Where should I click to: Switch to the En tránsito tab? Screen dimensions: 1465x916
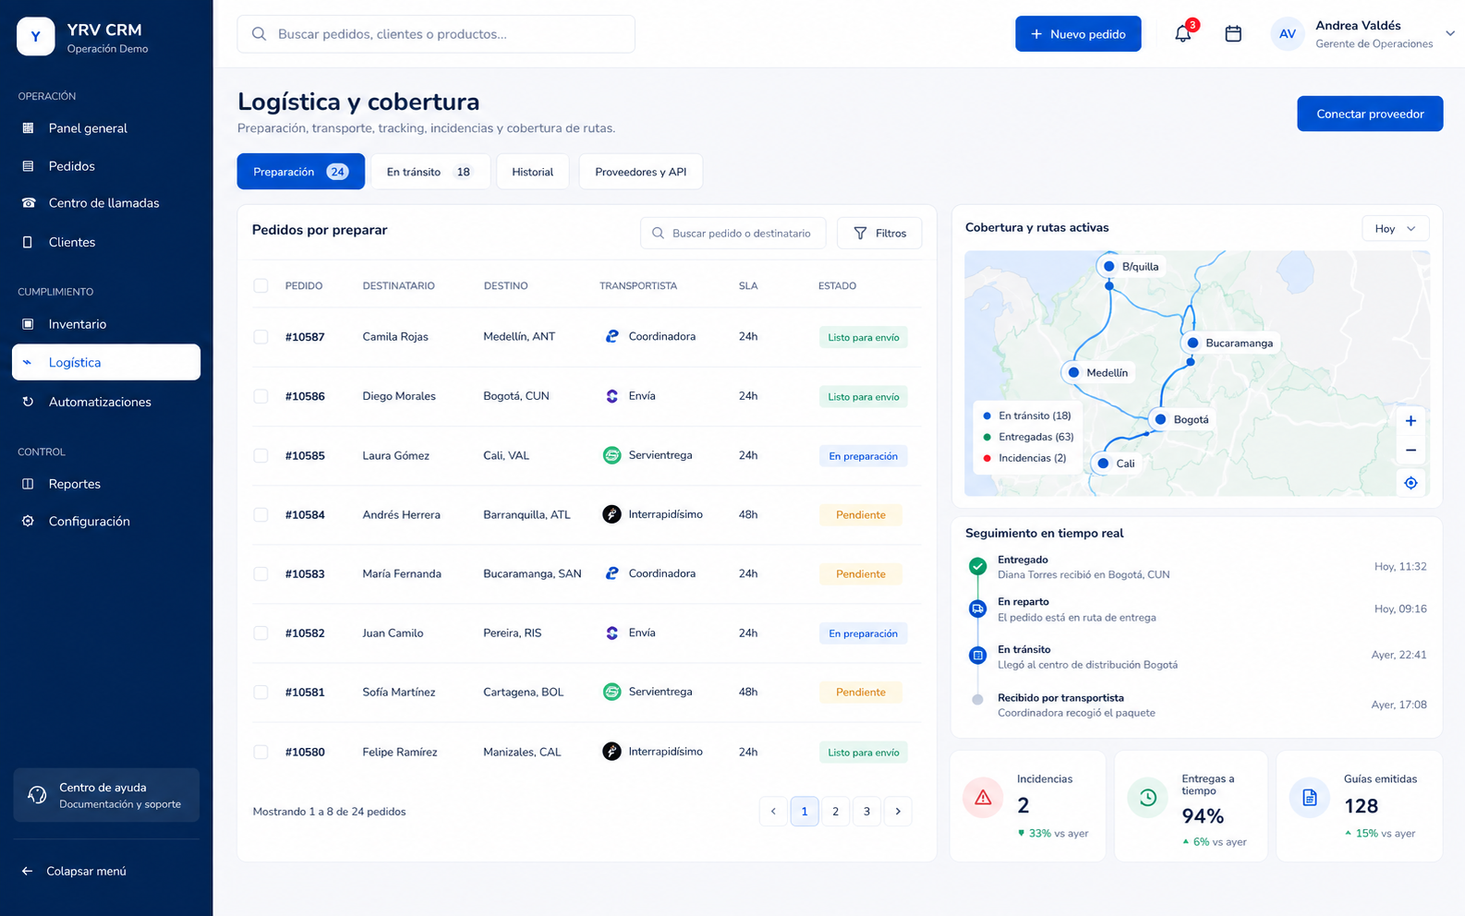[x=430, y=172]
